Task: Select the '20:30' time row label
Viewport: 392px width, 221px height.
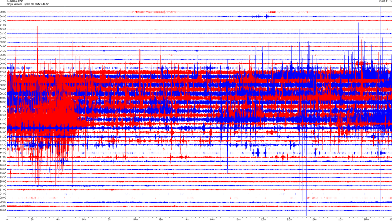Action: (x=3, y=186)
